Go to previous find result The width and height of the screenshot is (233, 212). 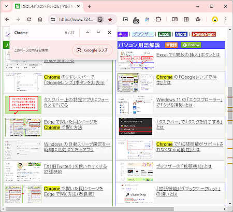click(88, 33)
